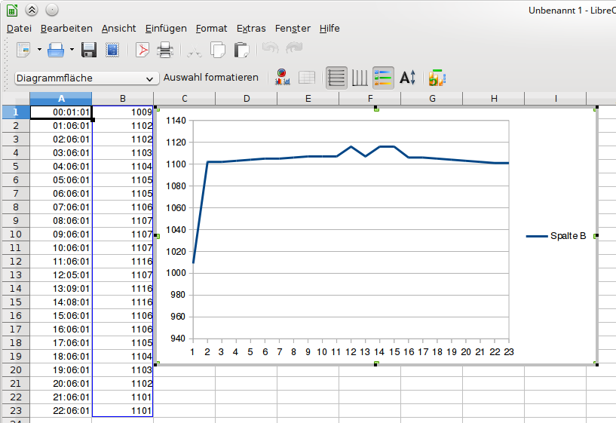
Task: Click the Scale Text icon
Action: 408,78
